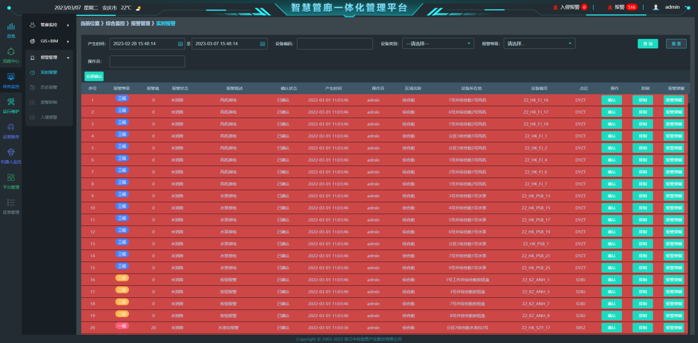This screenshot has height=343, width=698.
Task: Click the 入侵报警 alarm bell in top bar
Action: (555, 7)
